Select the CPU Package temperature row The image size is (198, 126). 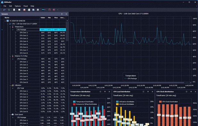tap(41, 30)
